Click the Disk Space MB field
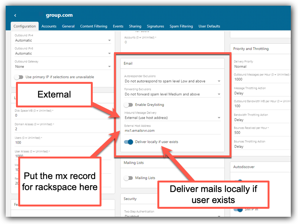Screen dimensions: 298x224 (x=63, y=115)
